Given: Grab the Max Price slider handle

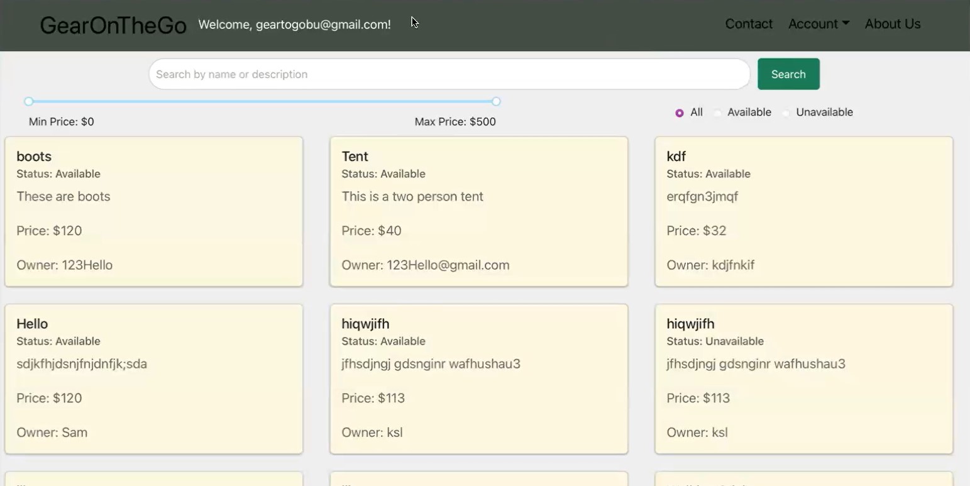Looking at the screenshot, I should coord(496,101).
